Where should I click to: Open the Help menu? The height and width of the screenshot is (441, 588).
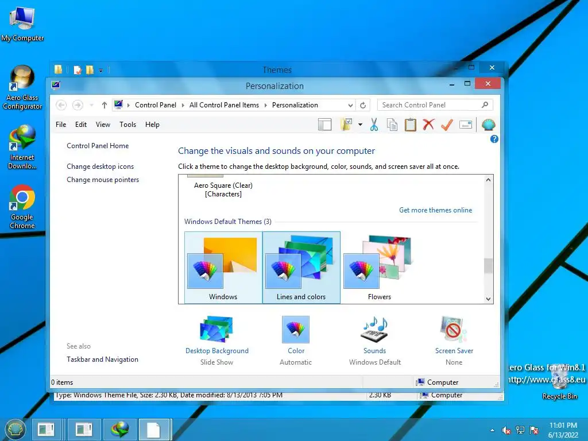tap(152, 125)
